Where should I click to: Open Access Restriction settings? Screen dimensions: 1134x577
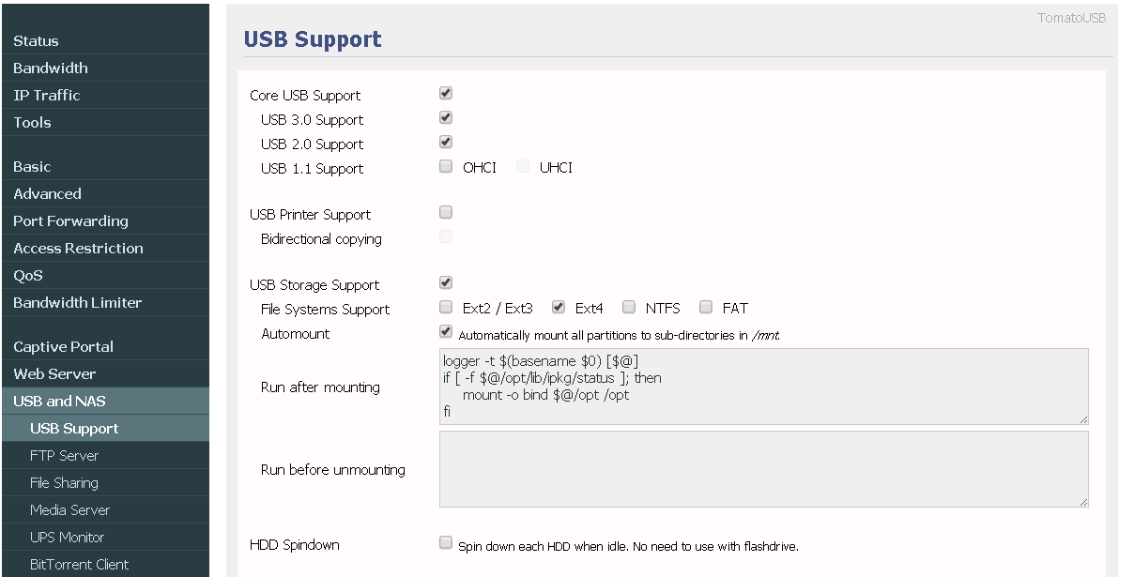(78, 248)
